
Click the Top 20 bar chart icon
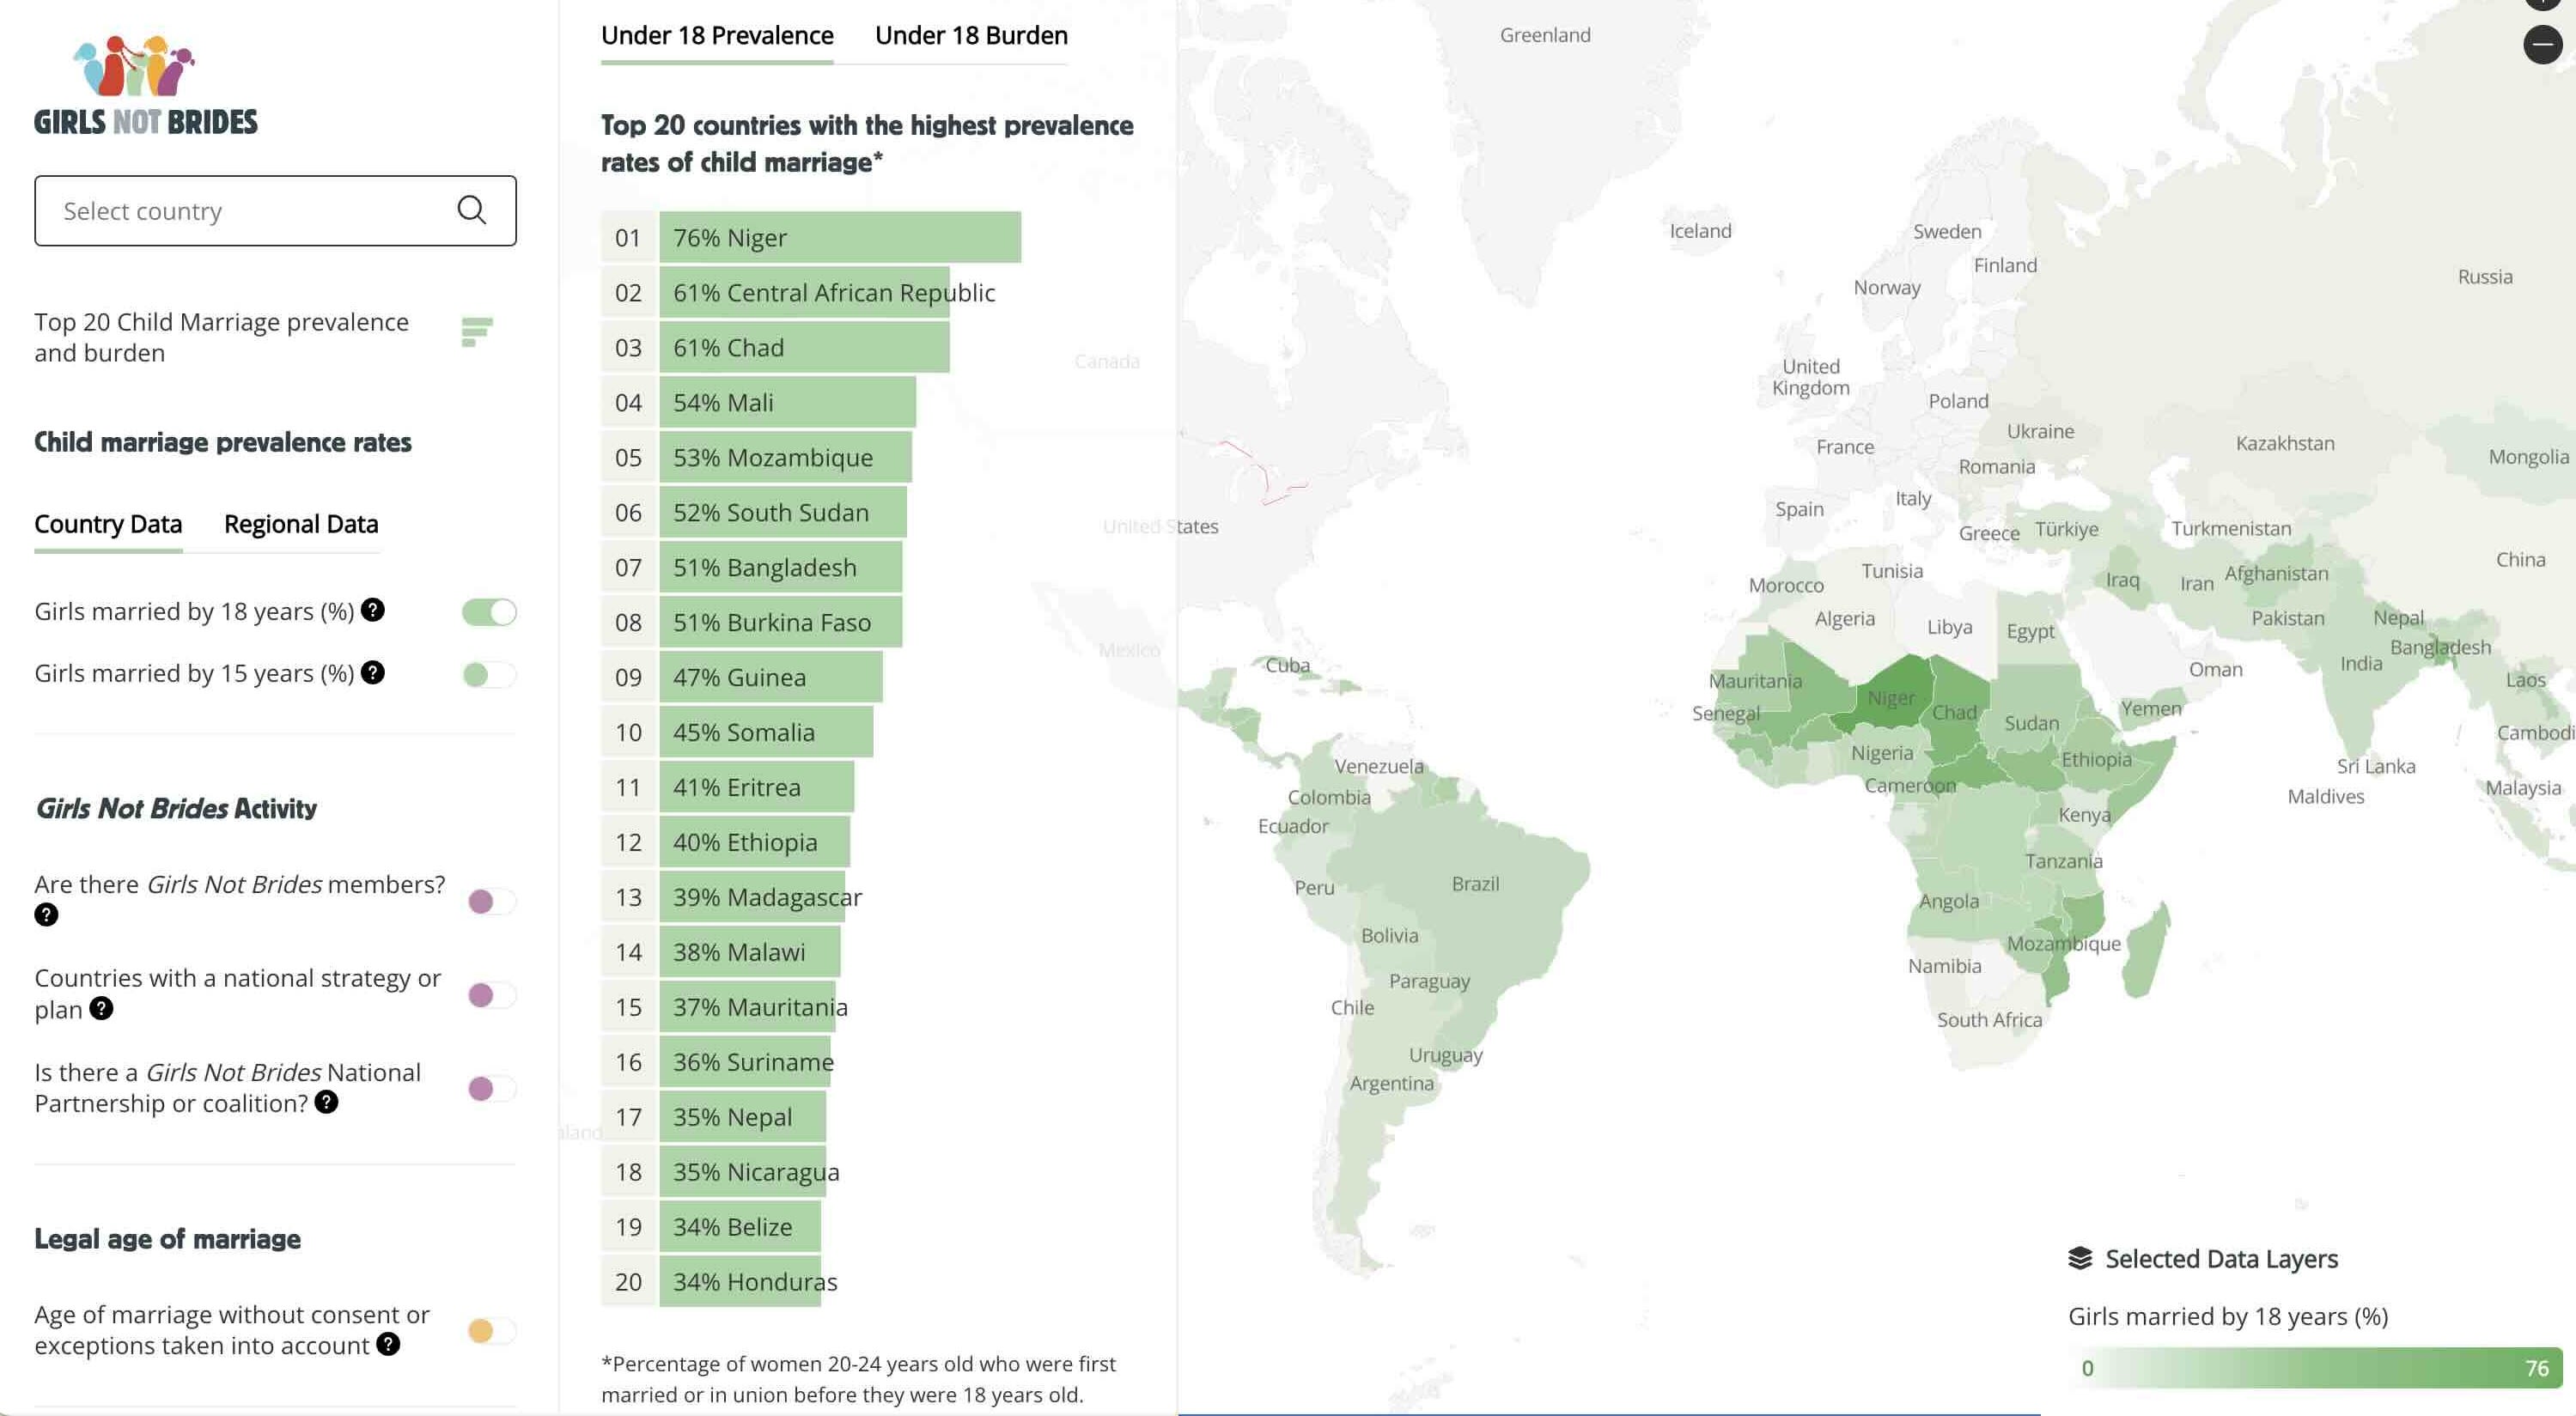click(477, 332)
